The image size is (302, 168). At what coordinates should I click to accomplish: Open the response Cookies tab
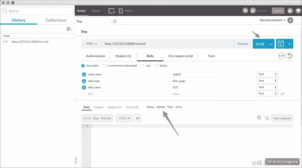[x=99, y=107]
